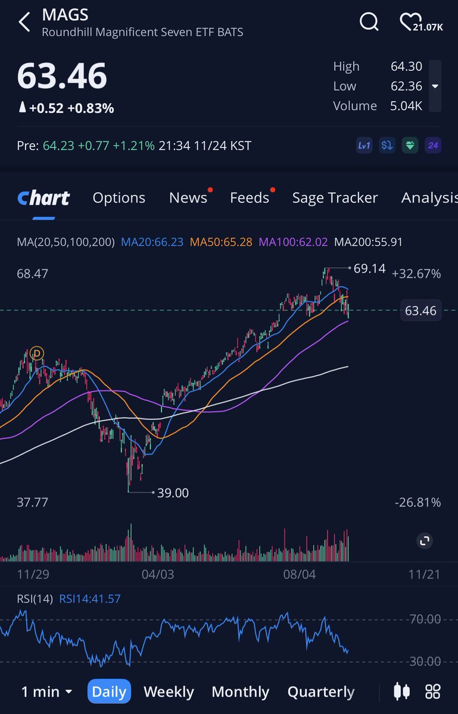Expand chart to fullscreen icon
Screen dimensions: 458x714
[425, 541]
